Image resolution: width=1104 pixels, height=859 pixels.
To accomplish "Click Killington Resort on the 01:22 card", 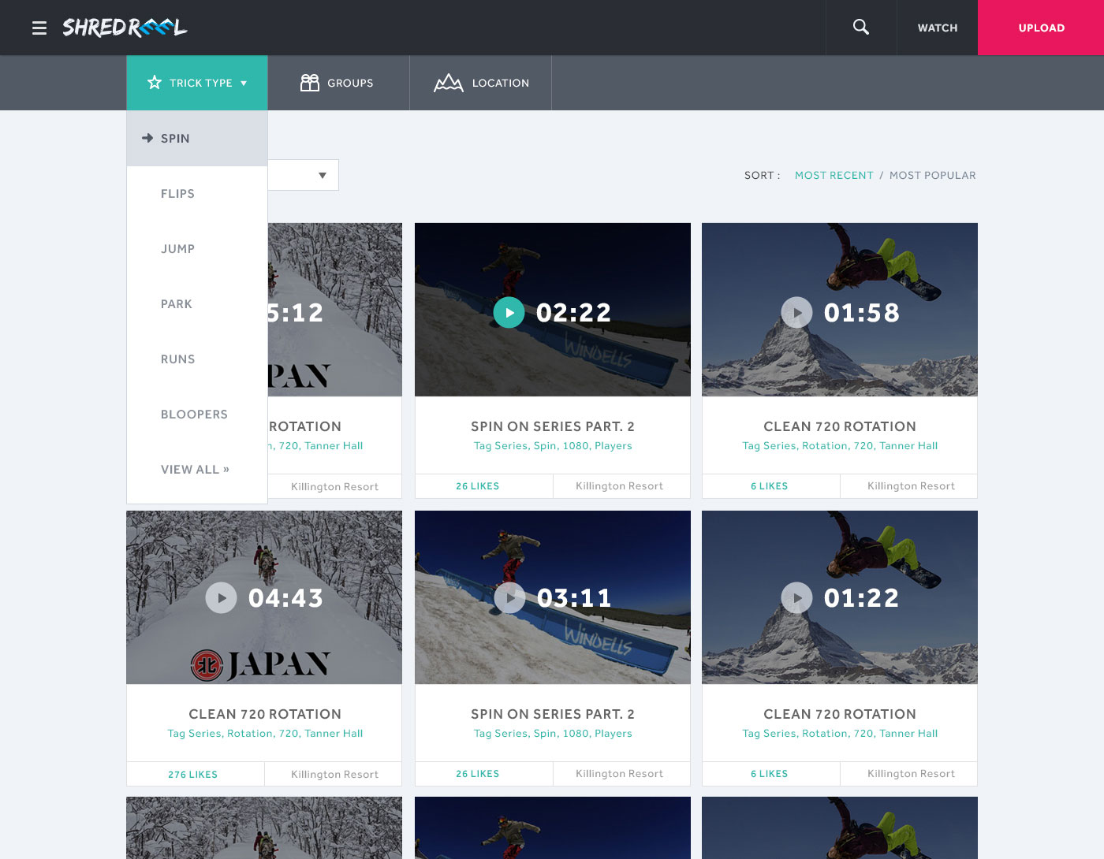I will [x=912, y=774].
